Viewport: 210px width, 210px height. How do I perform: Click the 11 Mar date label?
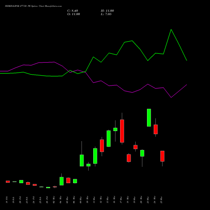[94, 200]
